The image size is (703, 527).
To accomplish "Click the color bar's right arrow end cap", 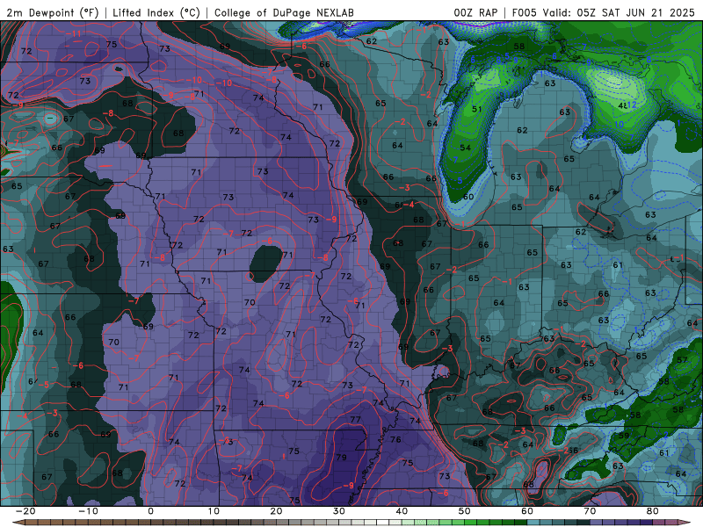I will [x=685, y=523].
